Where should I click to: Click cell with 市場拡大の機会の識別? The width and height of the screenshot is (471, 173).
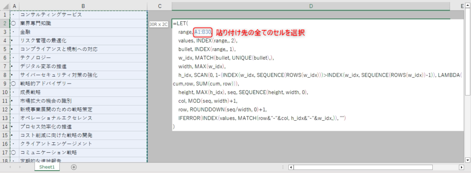click(83, 101)
